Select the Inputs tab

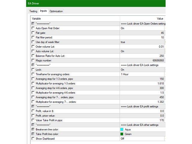coord(43,11)
